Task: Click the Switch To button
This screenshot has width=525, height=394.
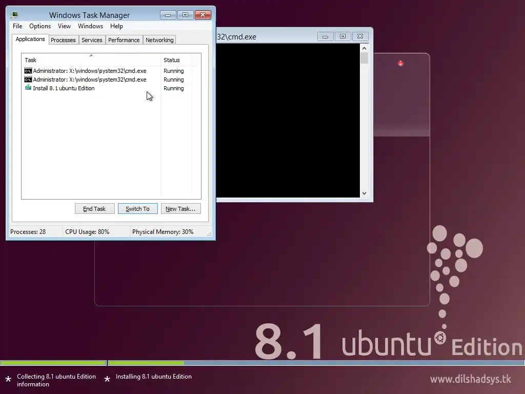Action: click(x=137, y=209)
